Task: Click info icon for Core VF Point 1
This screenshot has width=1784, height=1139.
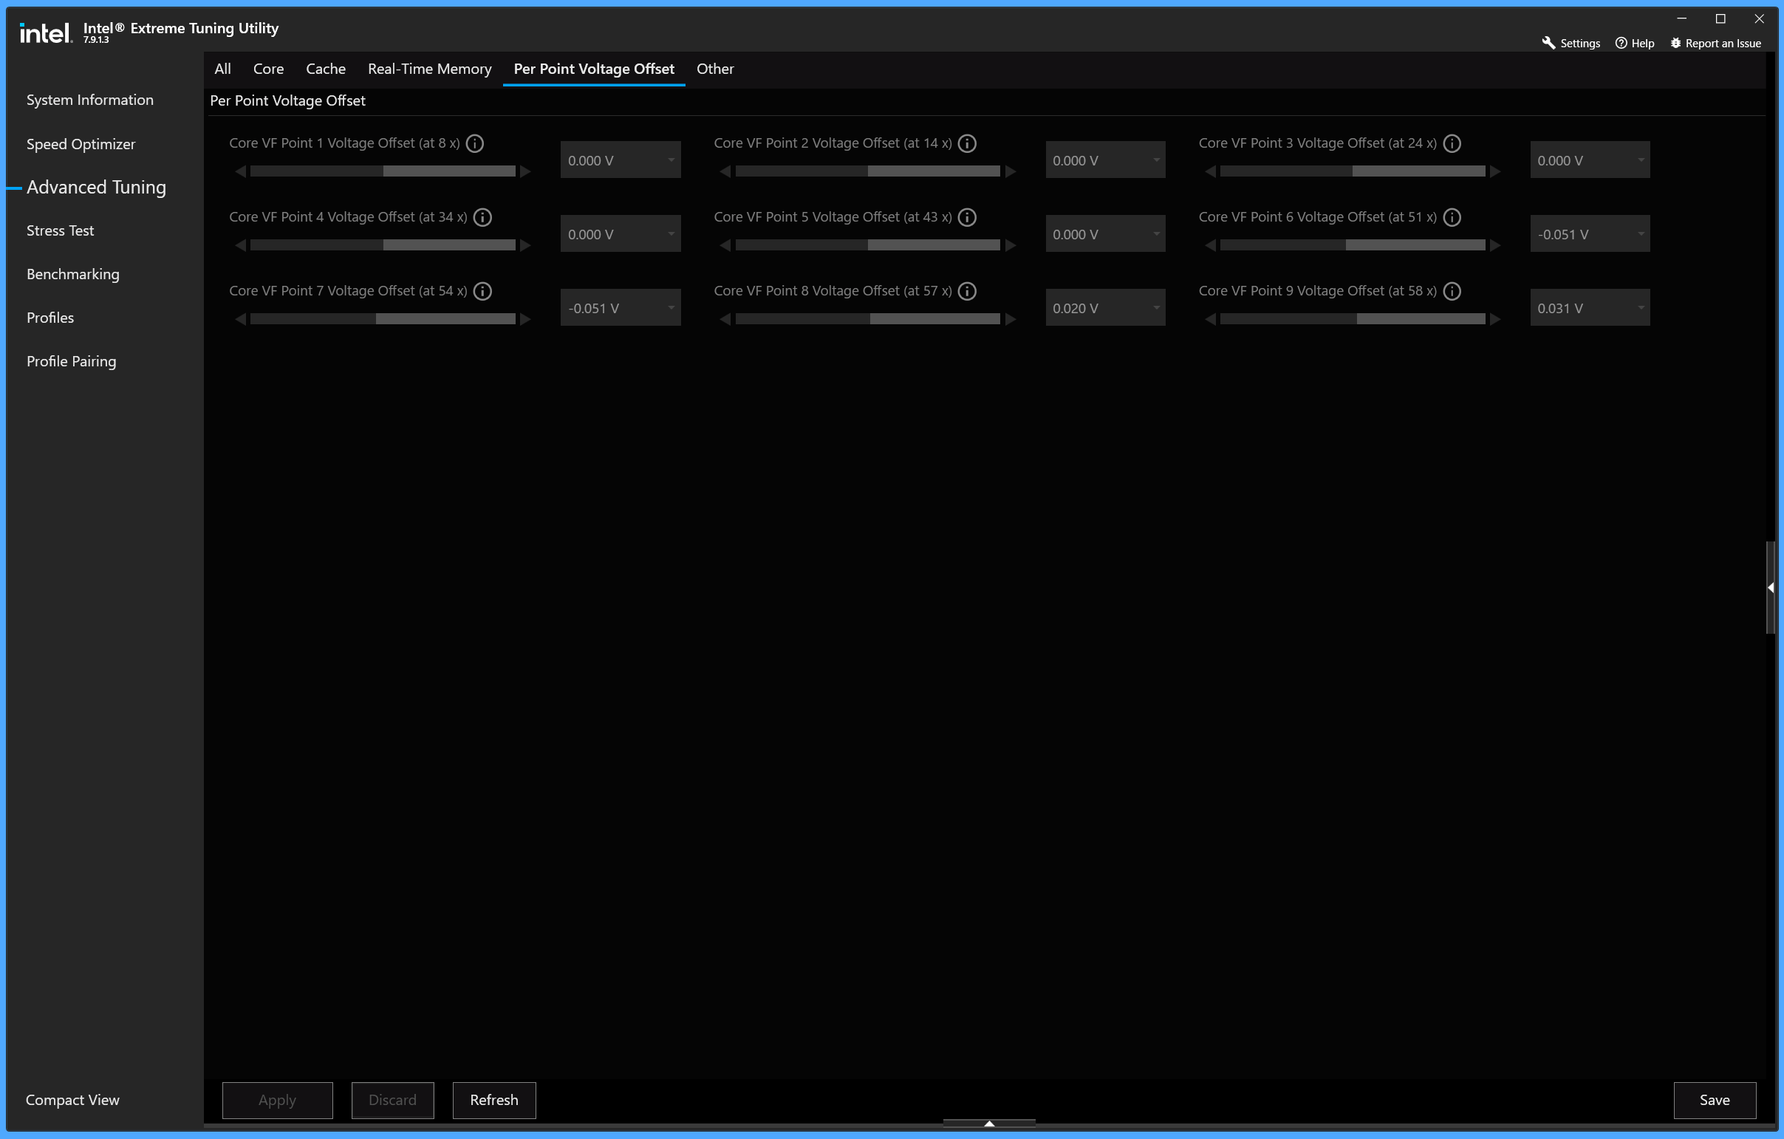Action: pos(475,143)
